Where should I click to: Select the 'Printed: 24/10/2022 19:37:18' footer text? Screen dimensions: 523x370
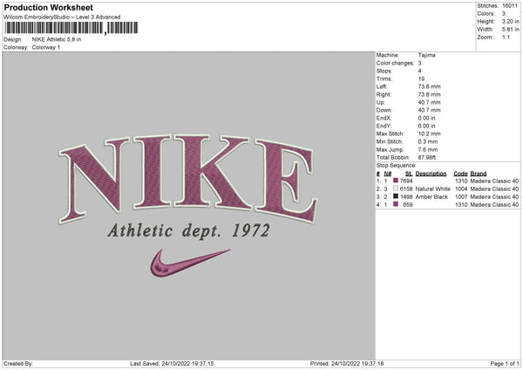[347, 364]
